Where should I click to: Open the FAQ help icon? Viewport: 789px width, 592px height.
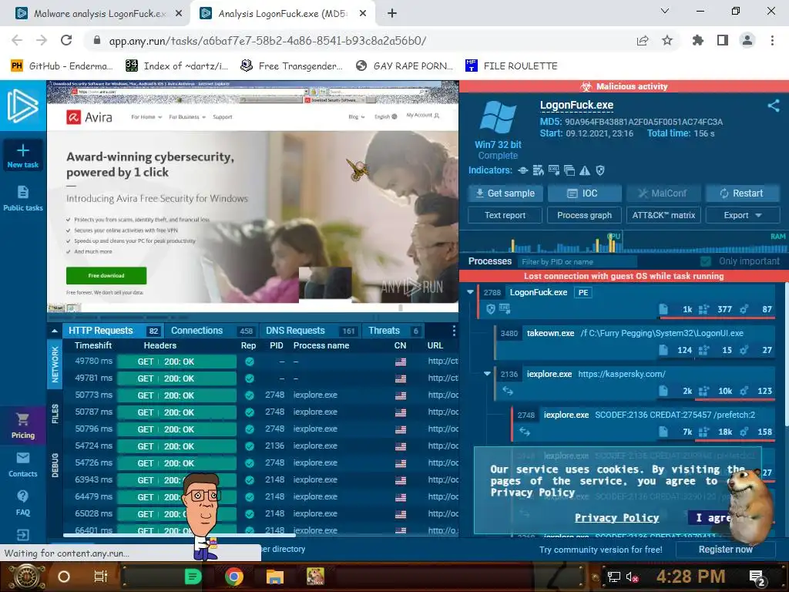click(x=22, y=496)
